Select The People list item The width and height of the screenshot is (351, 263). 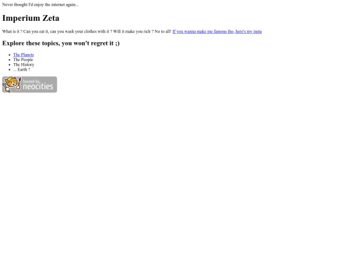point(23,60)
